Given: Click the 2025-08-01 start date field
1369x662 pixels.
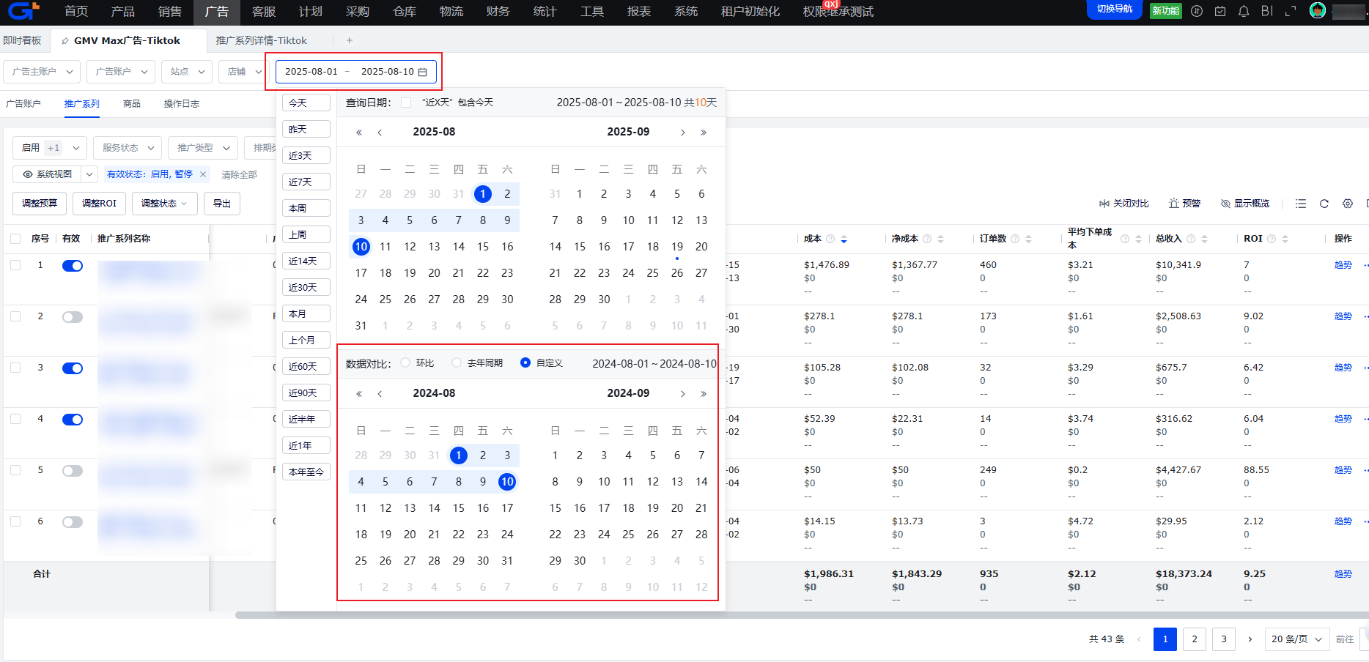Looking at the screenshot, I should [311, 72].
